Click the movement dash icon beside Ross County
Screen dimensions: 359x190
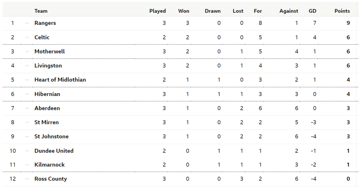[x=27, y=179]
